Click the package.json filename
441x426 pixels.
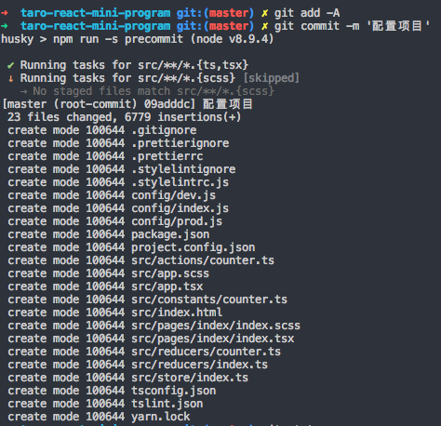170,234
